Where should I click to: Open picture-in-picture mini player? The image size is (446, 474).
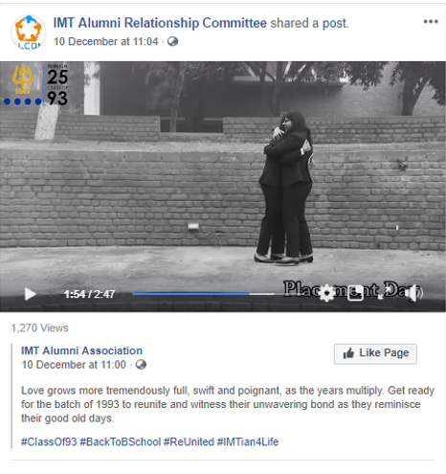coord(355,293)
